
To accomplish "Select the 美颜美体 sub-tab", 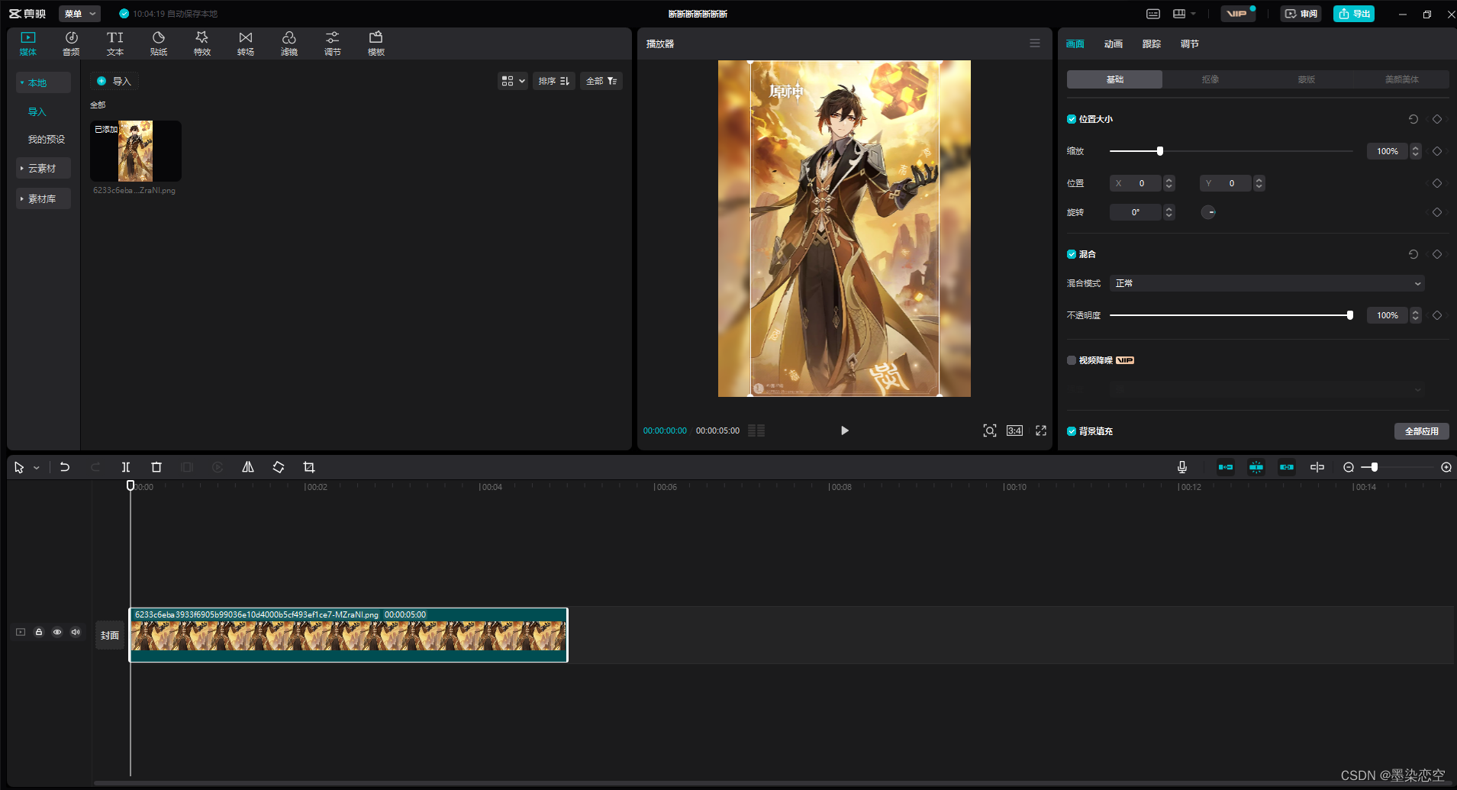I will [x=1402, y=79].
